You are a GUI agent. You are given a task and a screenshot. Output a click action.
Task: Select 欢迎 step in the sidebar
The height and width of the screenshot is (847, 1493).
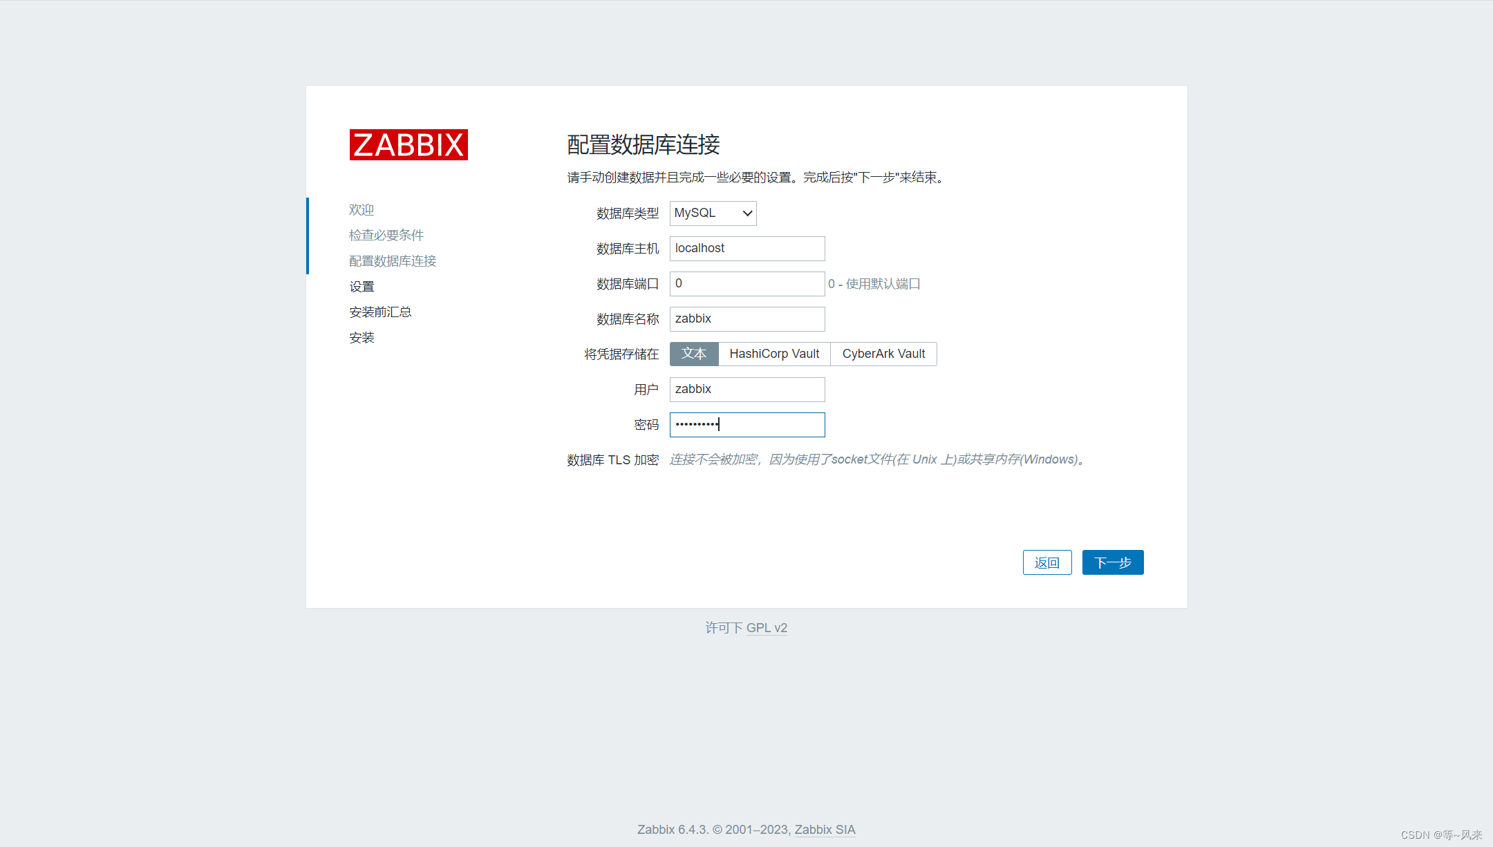tap(361, 209)
